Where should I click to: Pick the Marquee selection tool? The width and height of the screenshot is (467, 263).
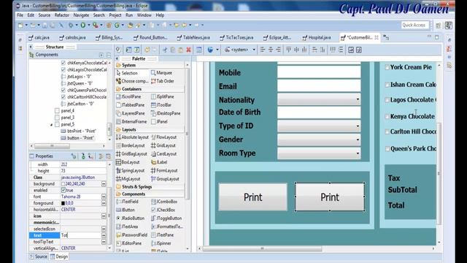click(x=161, y=73)
